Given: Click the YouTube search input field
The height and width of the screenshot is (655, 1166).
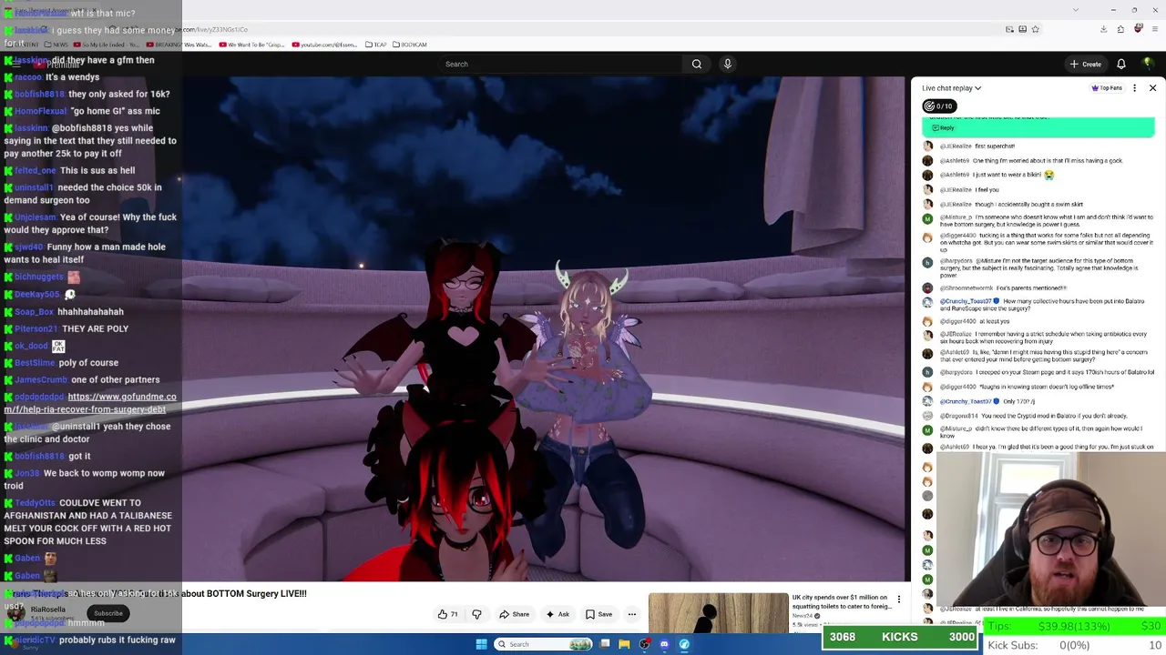Looking at the screenshot, I should (x=560, y=64).
